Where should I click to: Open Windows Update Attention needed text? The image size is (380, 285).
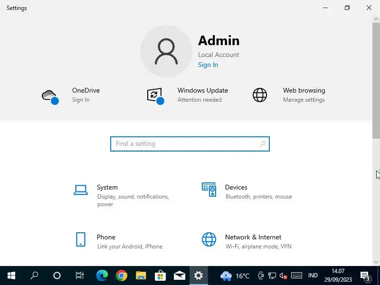(199, 100)
